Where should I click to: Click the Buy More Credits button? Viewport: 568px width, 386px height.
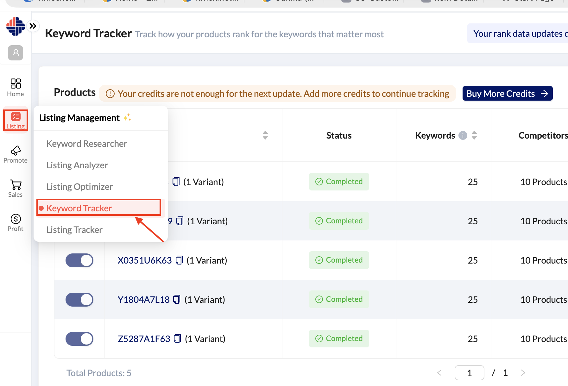tap(507, 94)
